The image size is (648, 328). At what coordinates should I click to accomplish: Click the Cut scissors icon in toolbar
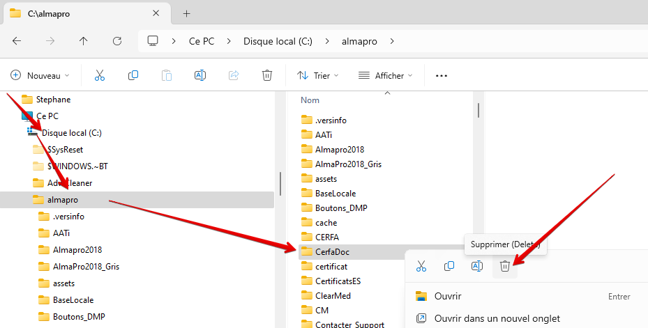(100, 75)
